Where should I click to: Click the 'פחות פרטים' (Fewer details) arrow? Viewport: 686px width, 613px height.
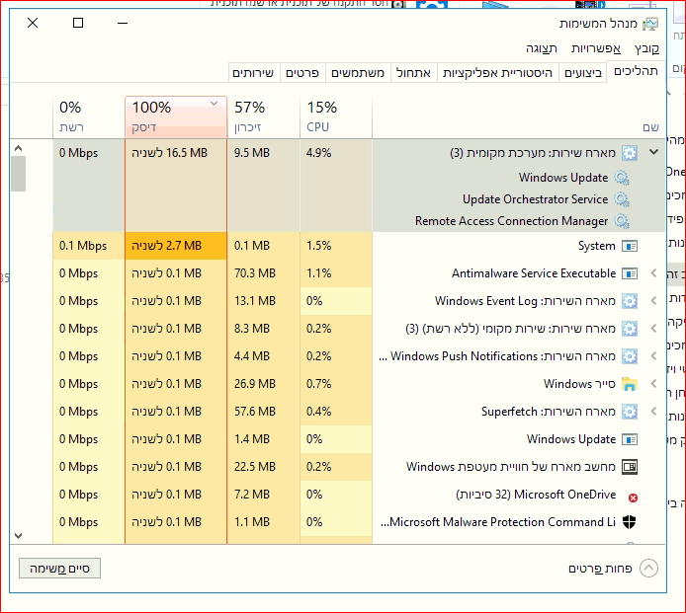(648, 569)
